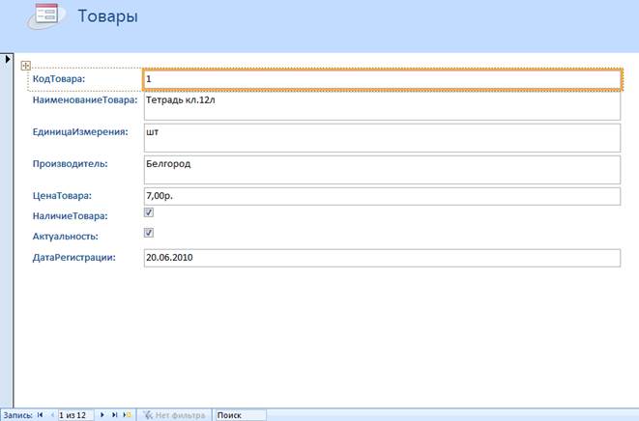Click the ЕдиницаИзмерения label
This screenshot has width=639, height=421.
(80, 132)
